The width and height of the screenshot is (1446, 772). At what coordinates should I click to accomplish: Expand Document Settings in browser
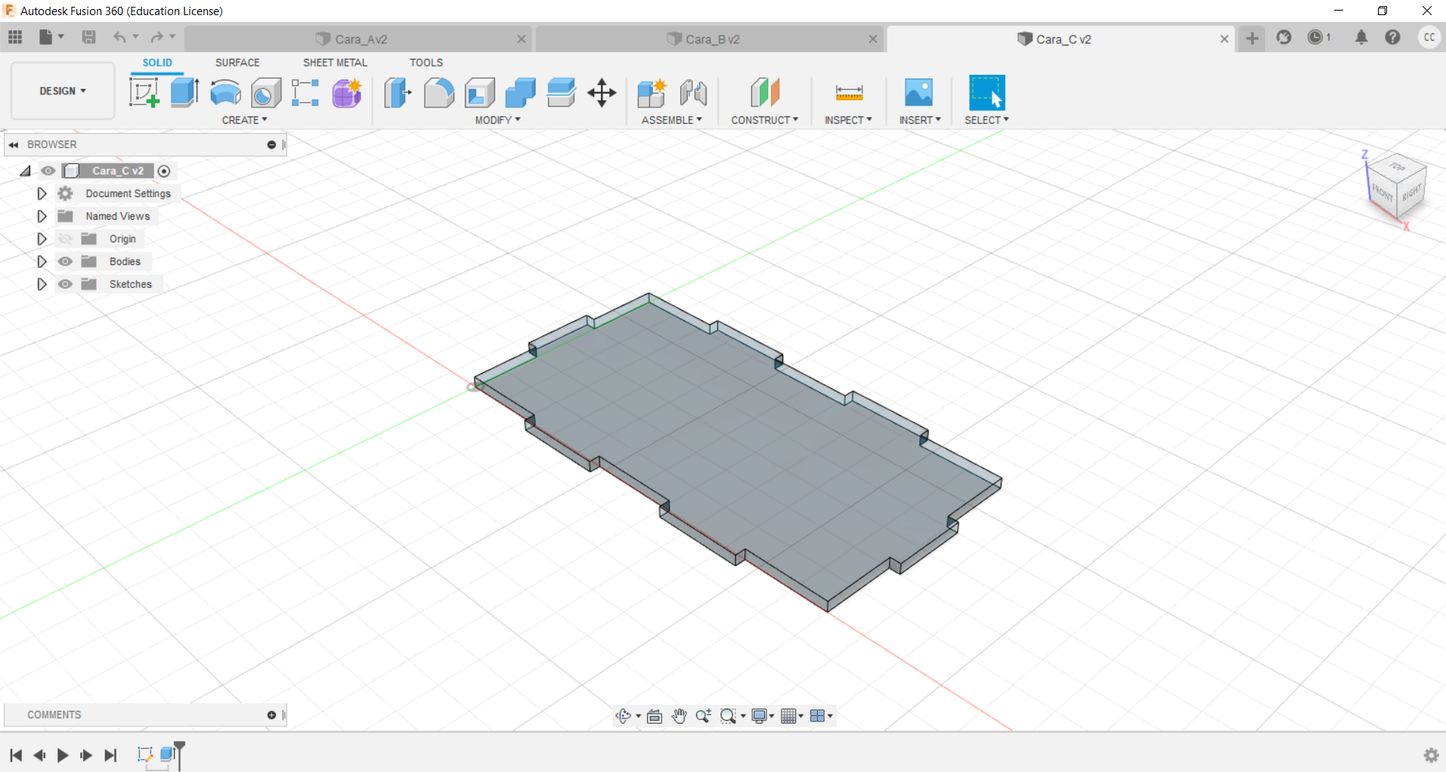[42, 193]
